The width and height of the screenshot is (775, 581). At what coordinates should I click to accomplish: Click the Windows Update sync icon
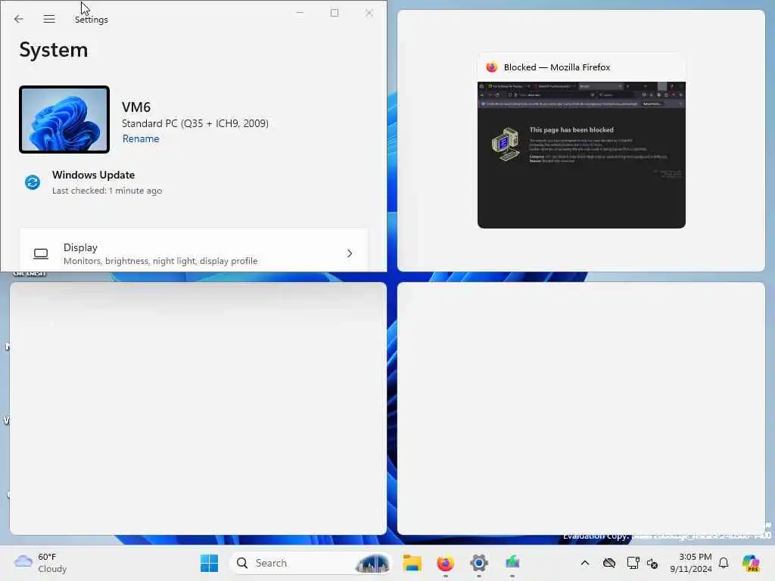pyautogui.click(x=33, y=182)
